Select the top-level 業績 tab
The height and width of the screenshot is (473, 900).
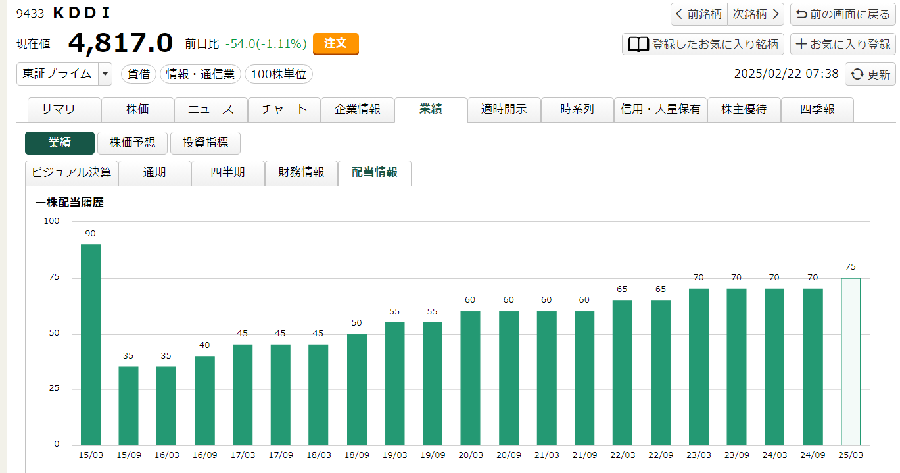point(431,110)
